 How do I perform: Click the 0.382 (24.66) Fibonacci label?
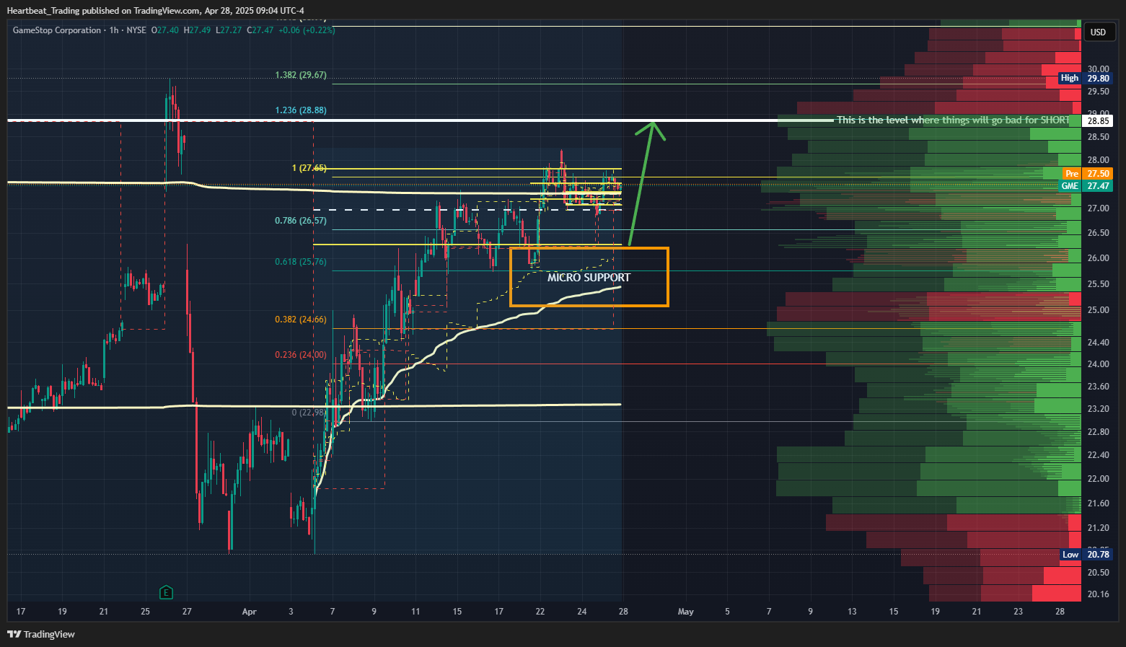[x=301, y=320]
